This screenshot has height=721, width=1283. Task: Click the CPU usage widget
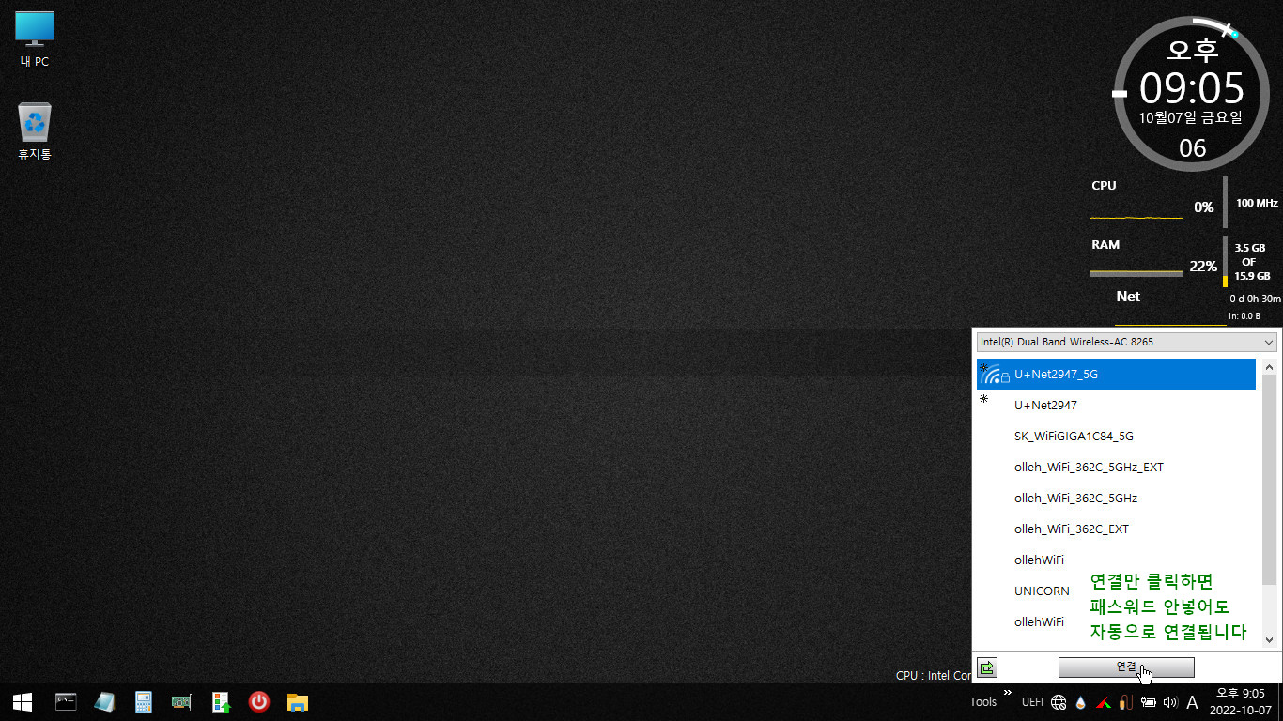1183,201
